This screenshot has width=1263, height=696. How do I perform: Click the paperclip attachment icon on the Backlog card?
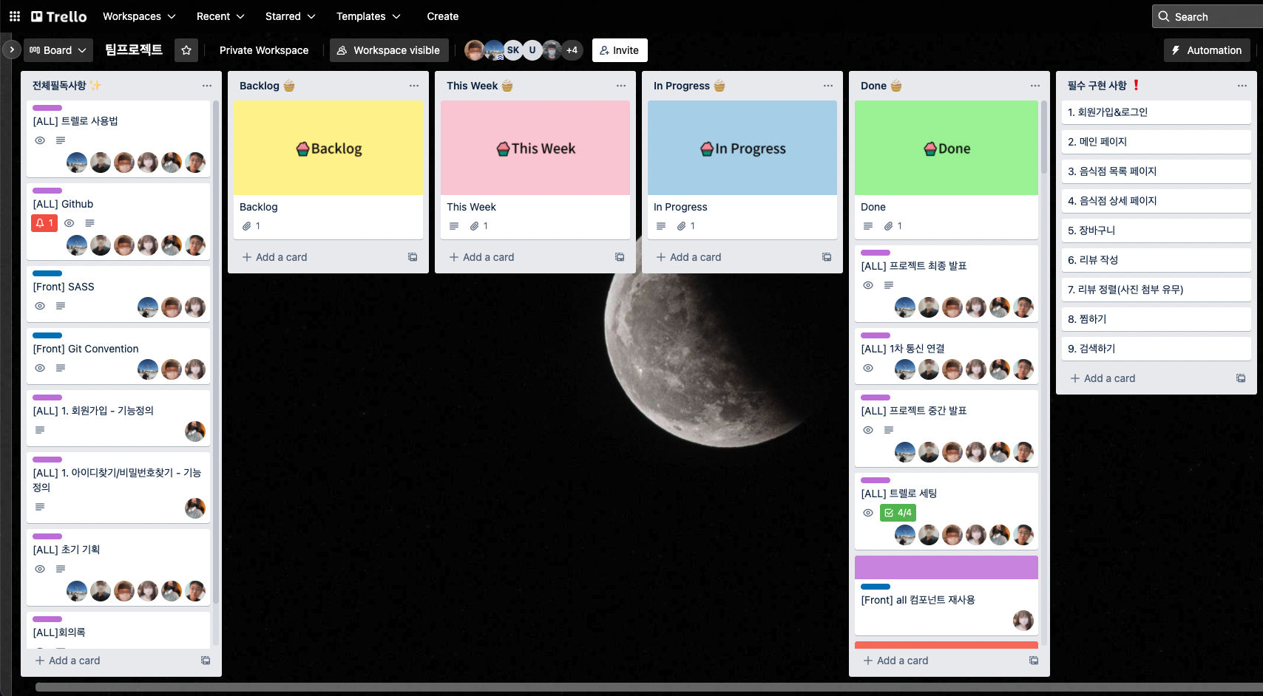click(x=248, y=226)
